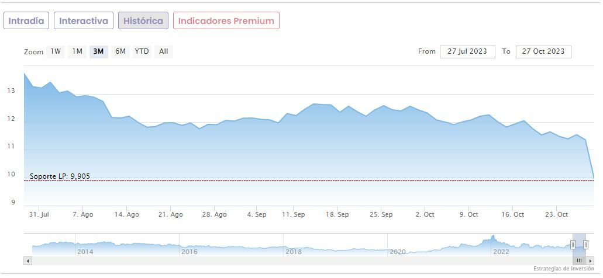Switch to the Interactiva tab
Screen dimensions: 603x278
pyautogui.click(x=84, y=21)
